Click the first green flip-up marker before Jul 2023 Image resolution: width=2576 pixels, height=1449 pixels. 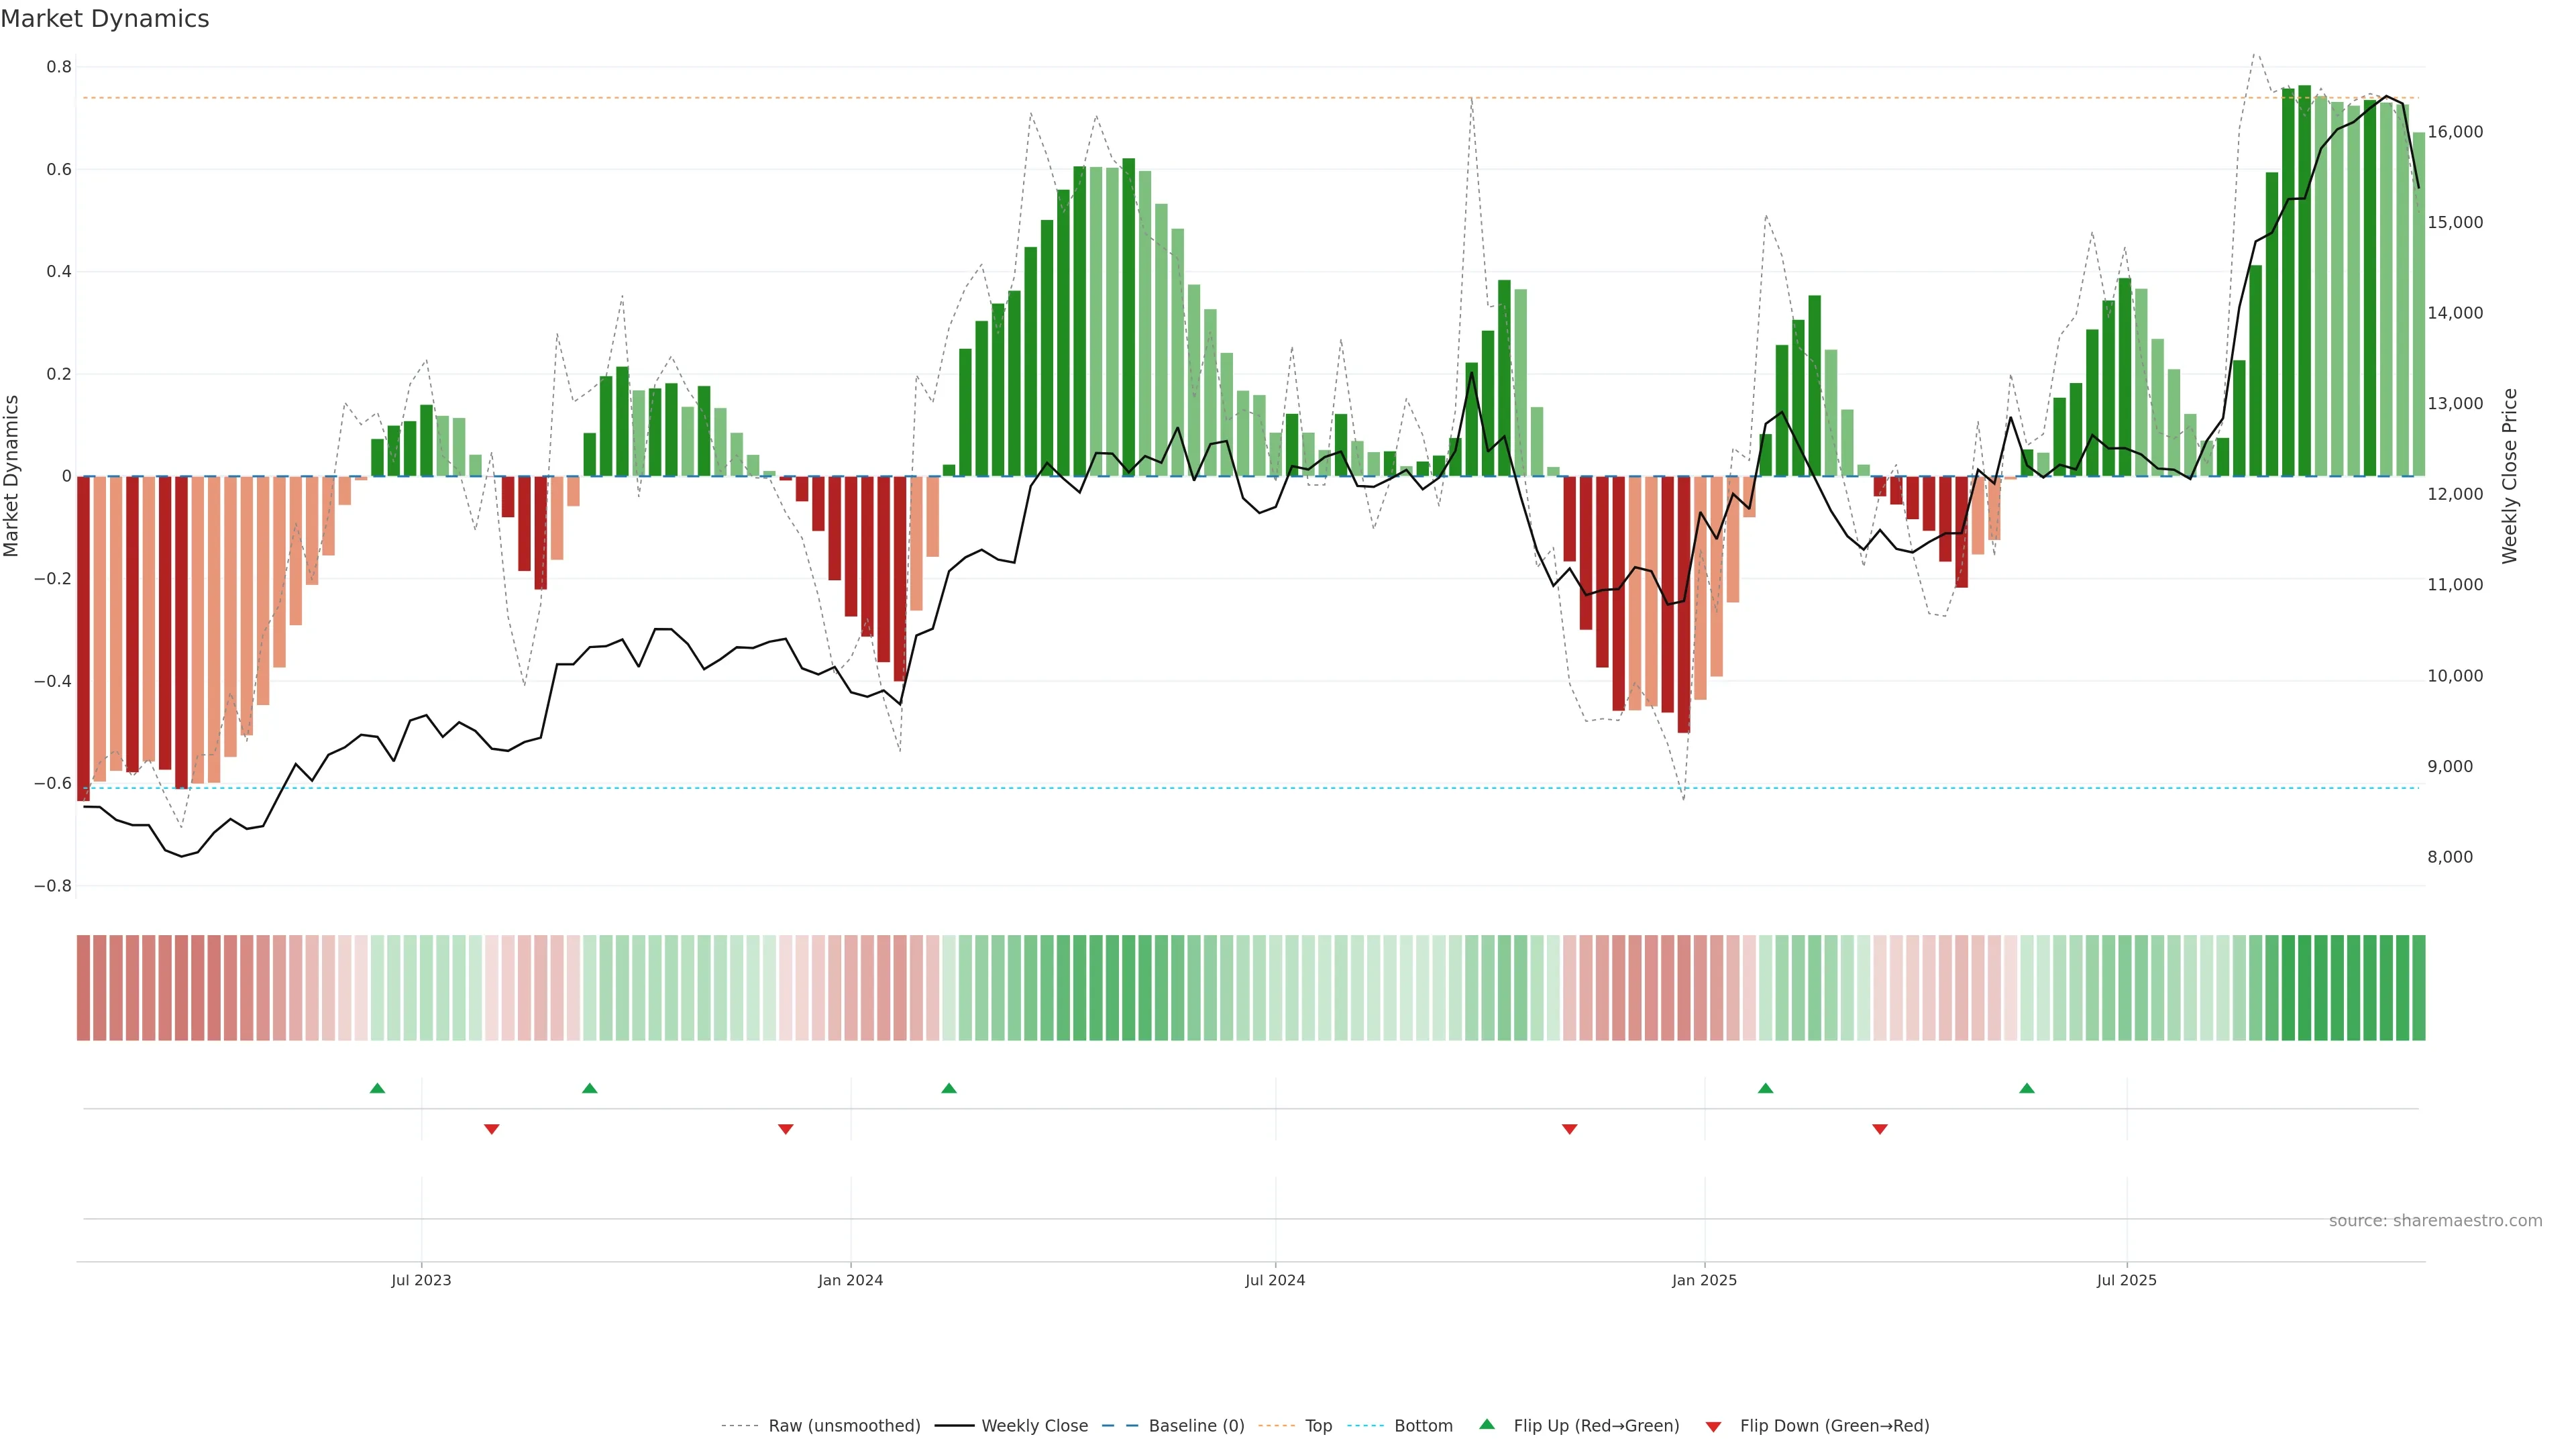[x=377, y=1088]
